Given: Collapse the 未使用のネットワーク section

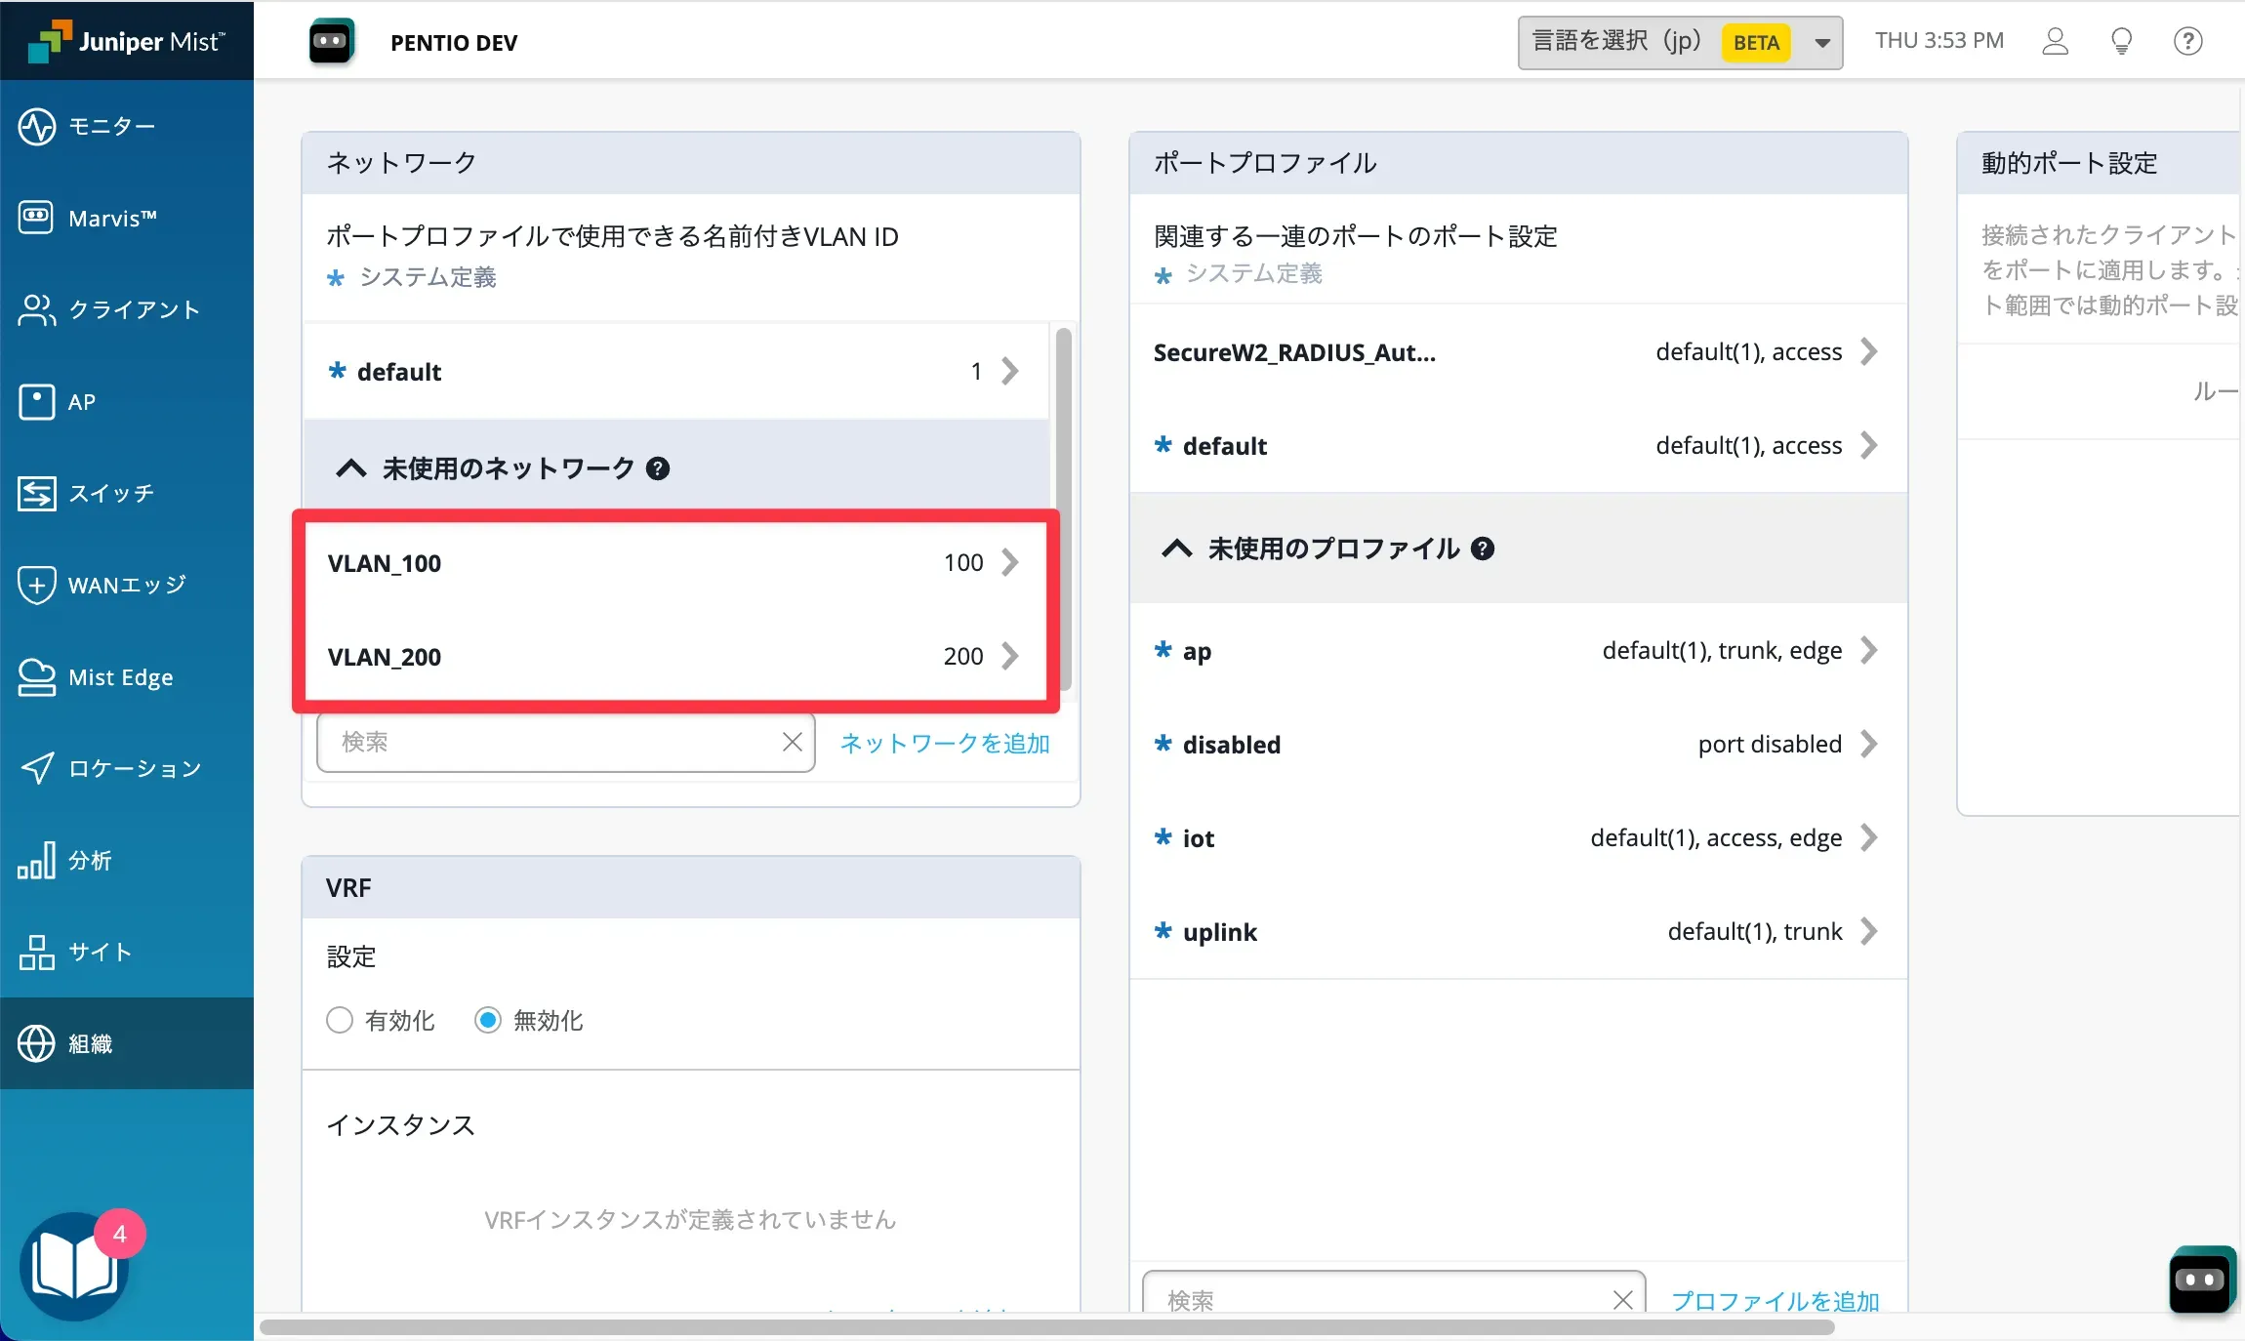Looking at the screenshot, I should 351,469.
